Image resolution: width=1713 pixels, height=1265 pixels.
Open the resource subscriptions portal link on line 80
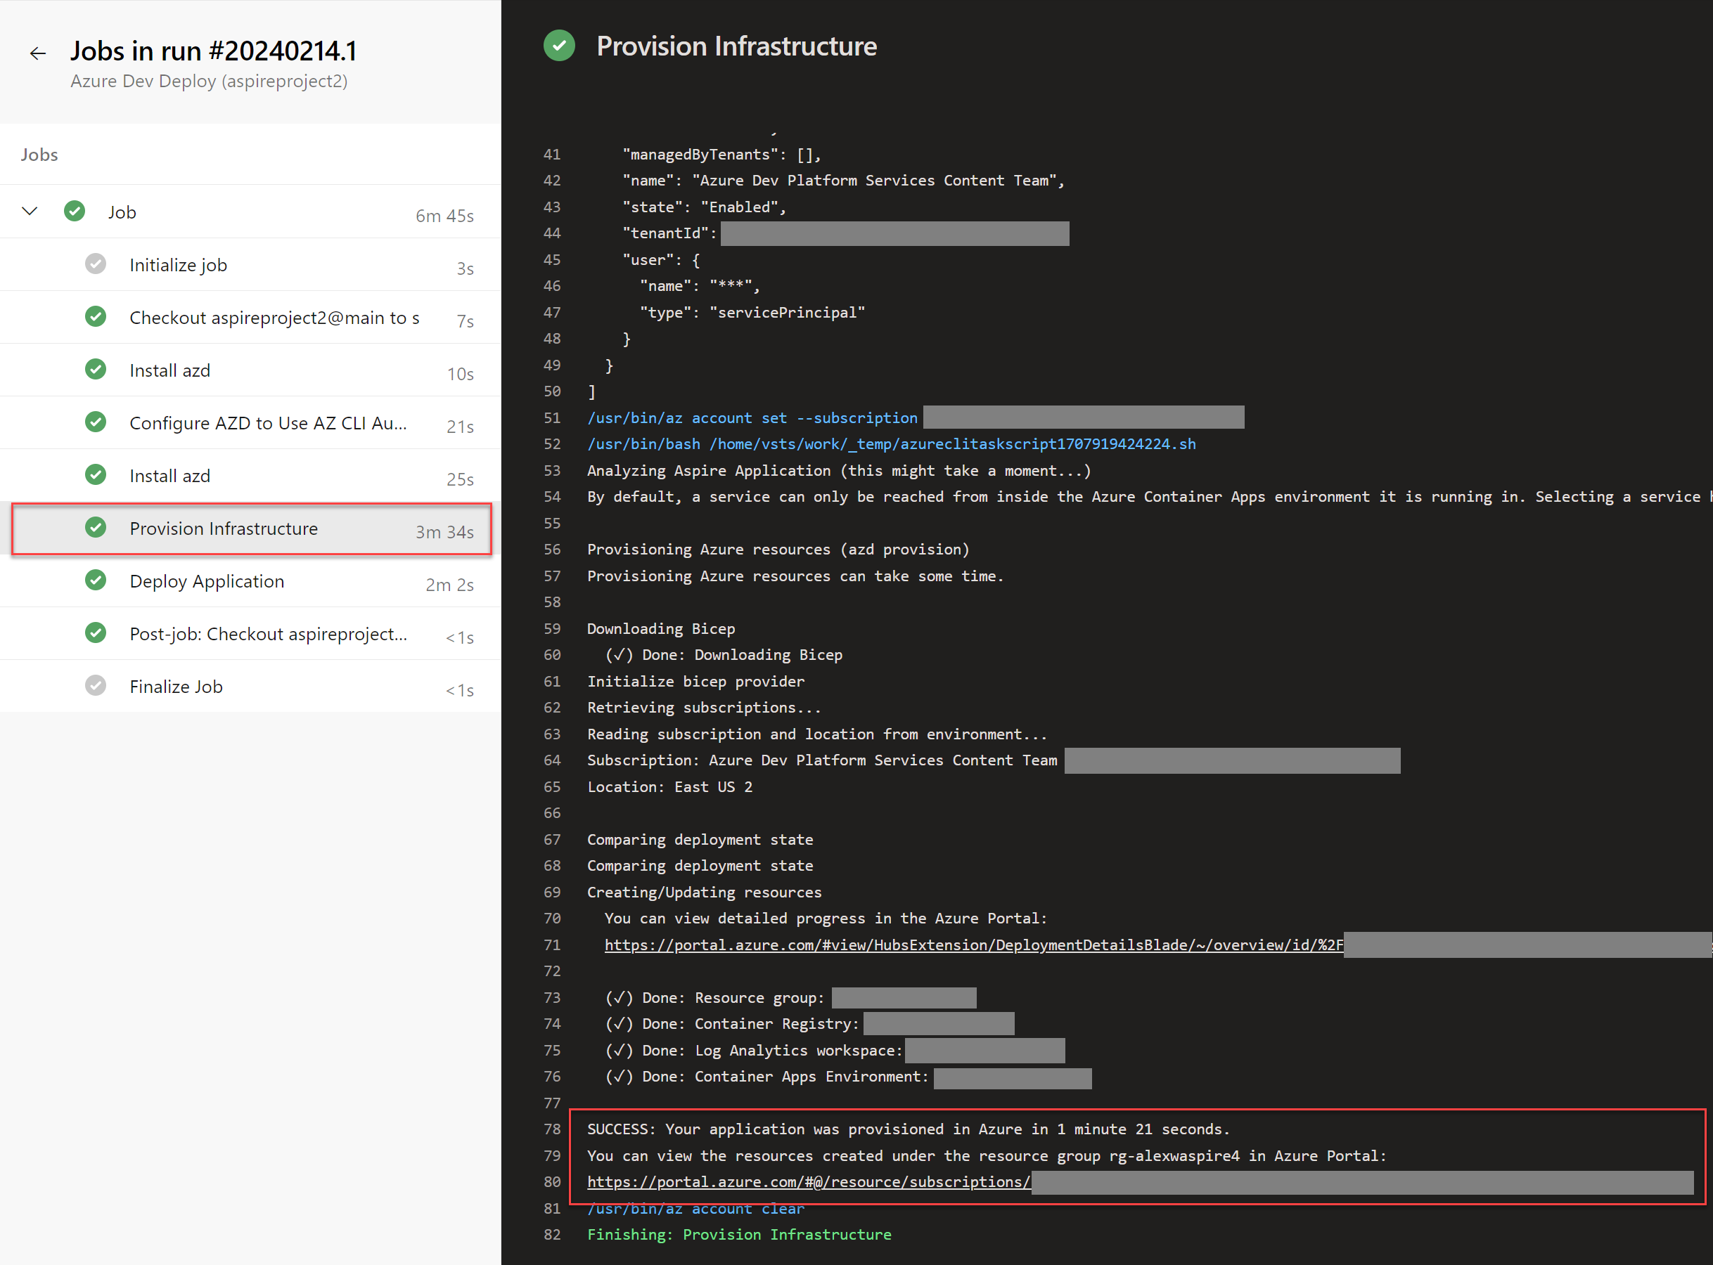(x=809, y=1181)
